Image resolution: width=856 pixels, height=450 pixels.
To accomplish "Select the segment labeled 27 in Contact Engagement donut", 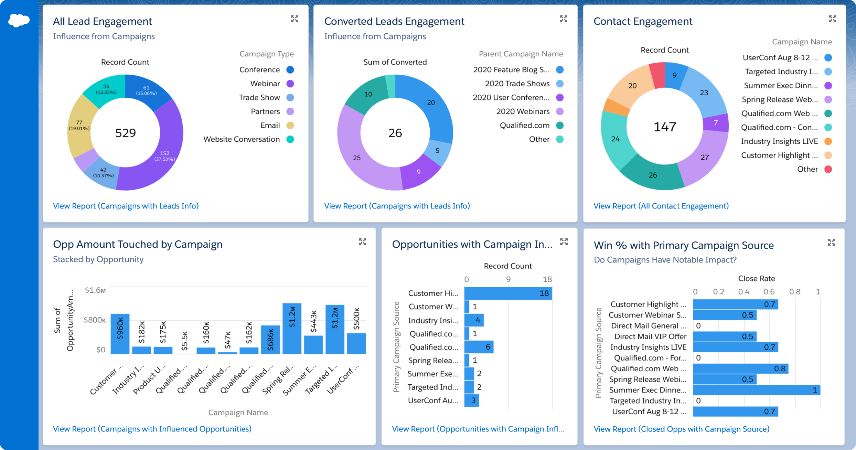I will [705, 157].
